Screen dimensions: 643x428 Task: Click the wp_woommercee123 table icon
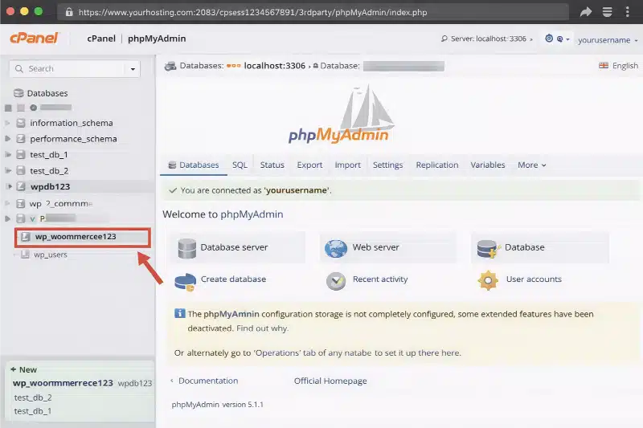pos(26,237)
